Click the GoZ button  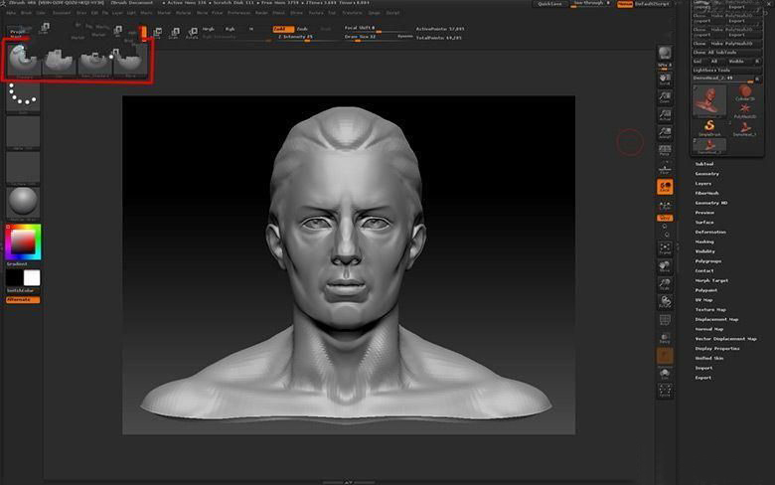pos(697,62)
